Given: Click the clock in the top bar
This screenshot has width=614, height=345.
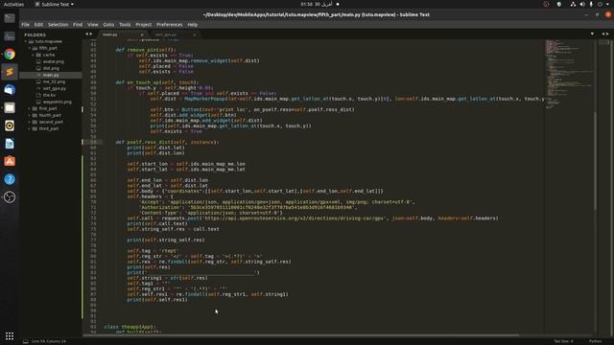Looking at the screenshot, I should point(317,4).
